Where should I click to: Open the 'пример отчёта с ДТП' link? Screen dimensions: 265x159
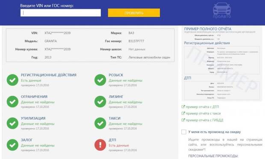202,107
